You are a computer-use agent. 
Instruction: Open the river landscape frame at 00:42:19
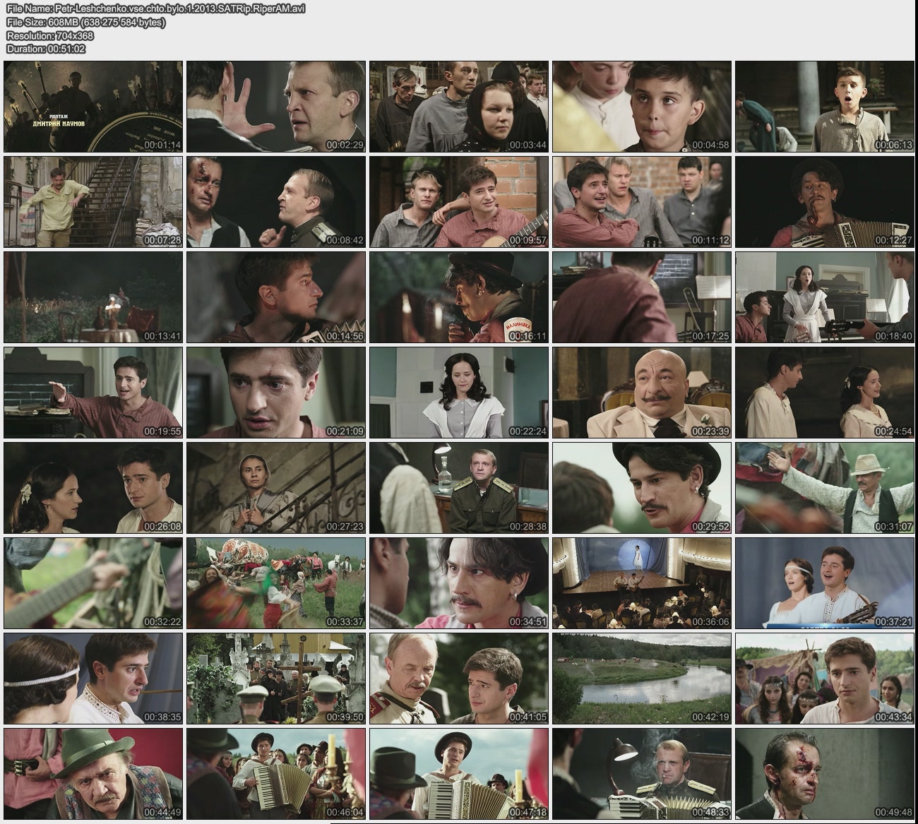[x=642, y=679]
